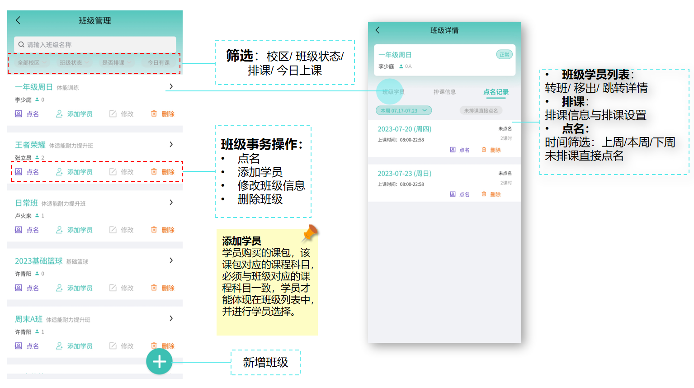694x388 pixels.
Task: Open 周末A班 details via chevron
Action: pyautogui.click(x=171, y=318)
